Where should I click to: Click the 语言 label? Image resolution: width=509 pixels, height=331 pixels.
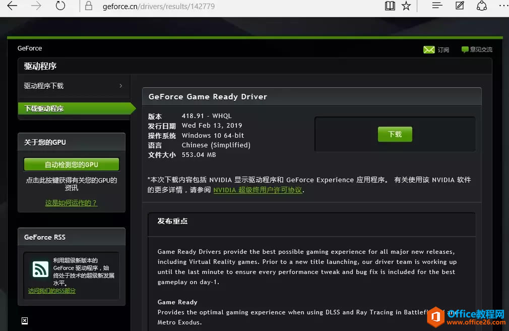(x=155, y=145)
